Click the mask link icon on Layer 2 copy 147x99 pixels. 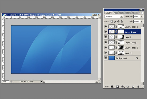pos(116,32)
